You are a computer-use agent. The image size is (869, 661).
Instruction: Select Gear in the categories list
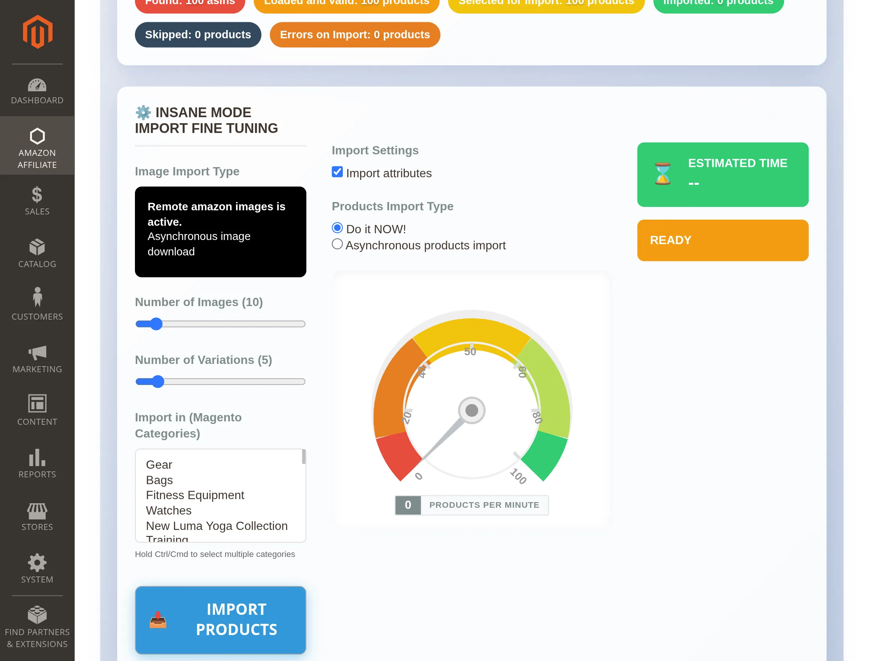pos(159,465)
